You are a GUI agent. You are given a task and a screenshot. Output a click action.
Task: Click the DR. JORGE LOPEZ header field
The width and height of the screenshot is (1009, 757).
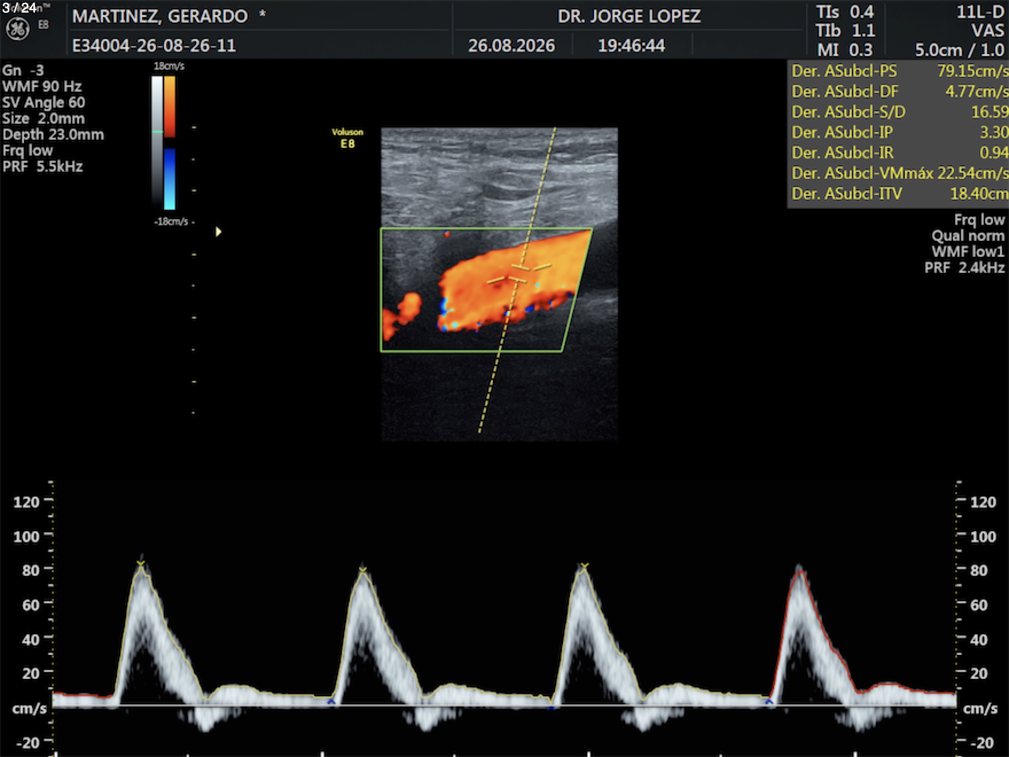click(x=629, y=16)
